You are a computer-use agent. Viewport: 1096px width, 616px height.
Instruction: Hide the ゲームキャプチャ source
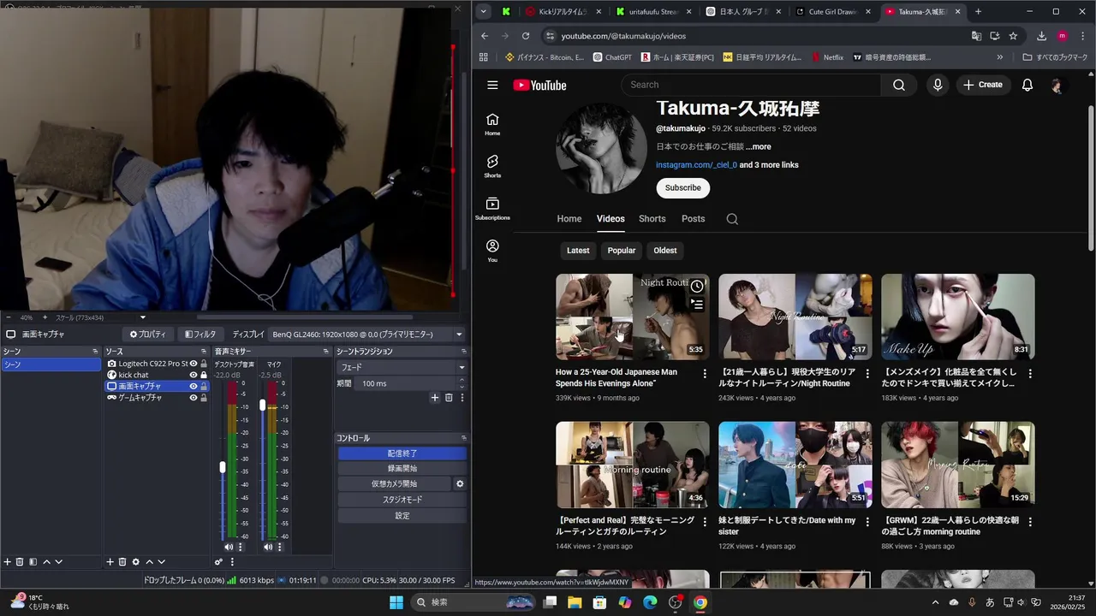pos(194,398)
